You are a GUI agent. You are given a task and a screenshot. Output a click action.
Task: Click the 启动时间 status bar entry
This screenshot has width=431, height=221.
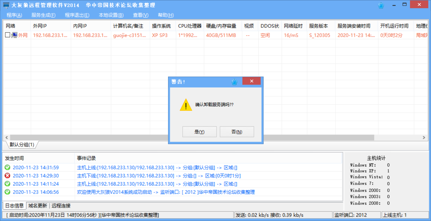(x=118, y=215)
